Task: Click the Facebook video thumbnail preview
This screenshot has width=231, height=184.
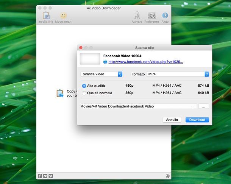Action: click(x=90, y=59)
